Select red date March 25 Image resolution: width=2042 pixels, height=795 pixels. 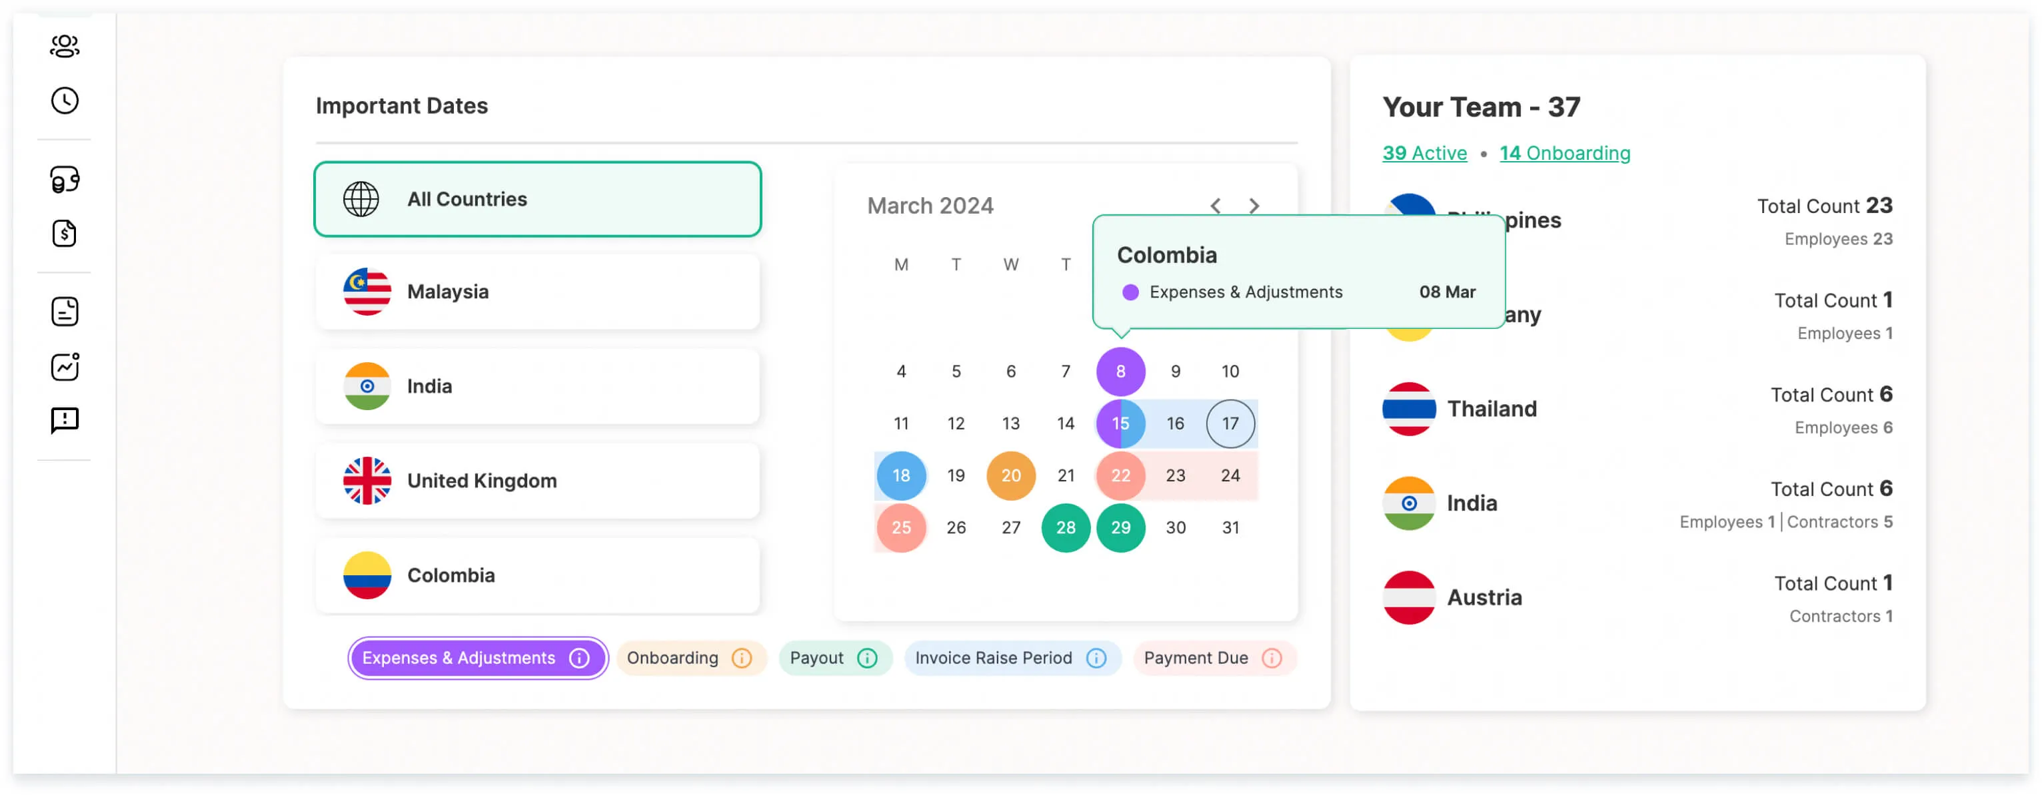pyautogui.click(x=901, y=528)
